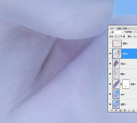Select the 合并 layer thumbnail
The image size is (137, 123).
(116, 94)
